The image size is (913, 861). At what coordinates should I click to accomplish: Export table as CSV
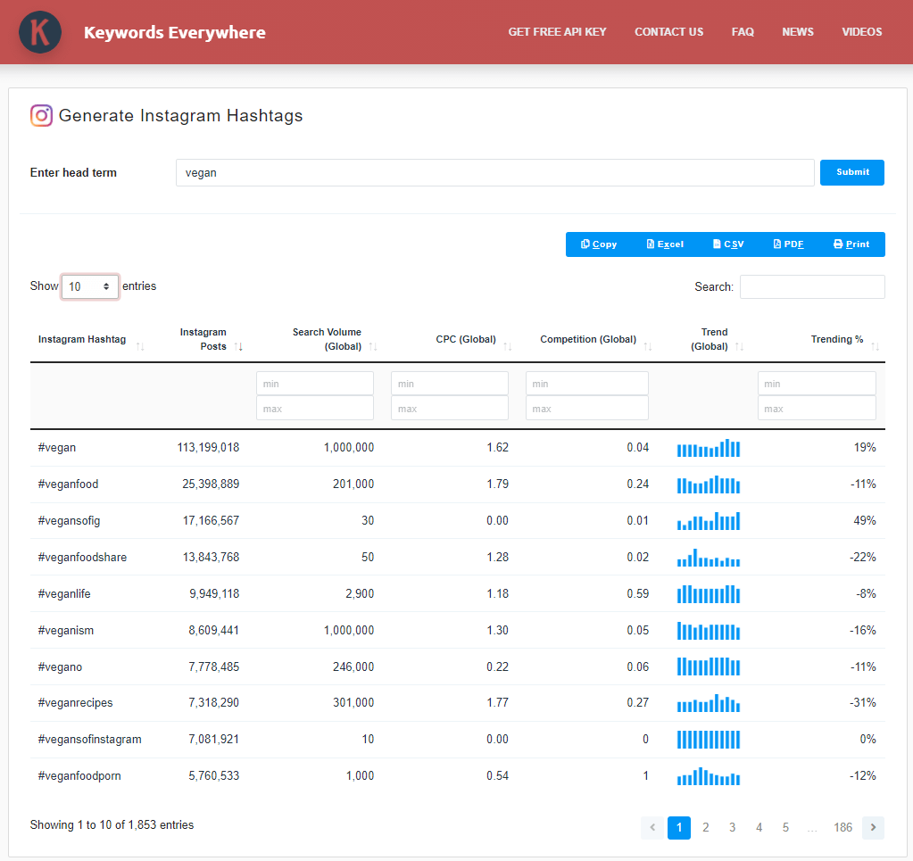pos(728,244)
